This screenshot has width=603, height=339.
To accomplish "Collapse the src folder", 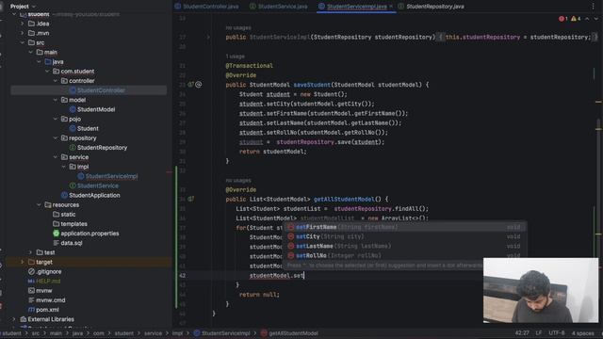I will [x=22, y=42].
